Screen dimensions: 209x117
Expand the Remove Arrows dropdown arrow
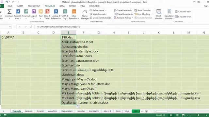(133, 18)
